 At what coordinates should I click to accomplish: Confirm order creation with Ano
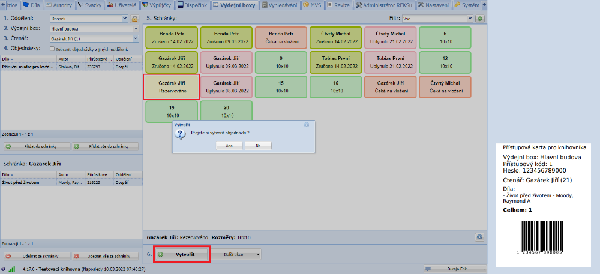click(x=229, y=145)
